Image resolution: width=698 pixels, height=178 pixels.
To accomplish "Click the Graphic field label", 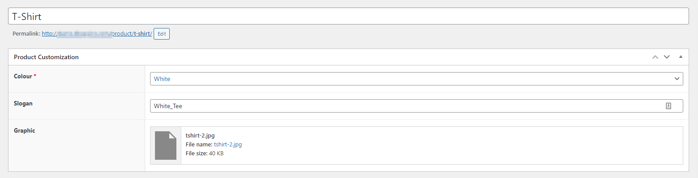I will [x=25, y=130].
